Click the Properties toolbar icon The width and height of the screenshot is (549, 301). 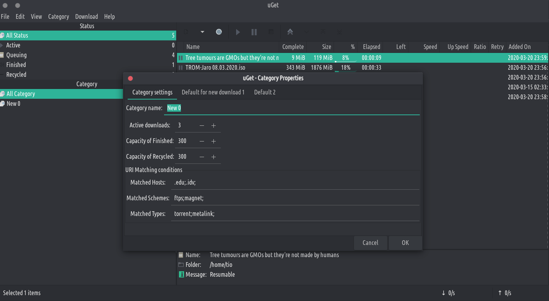pos(271,32)
